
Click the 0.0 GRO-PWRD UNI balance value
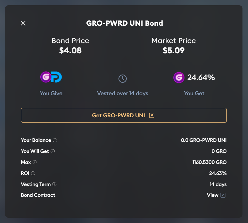pos(204,140)
